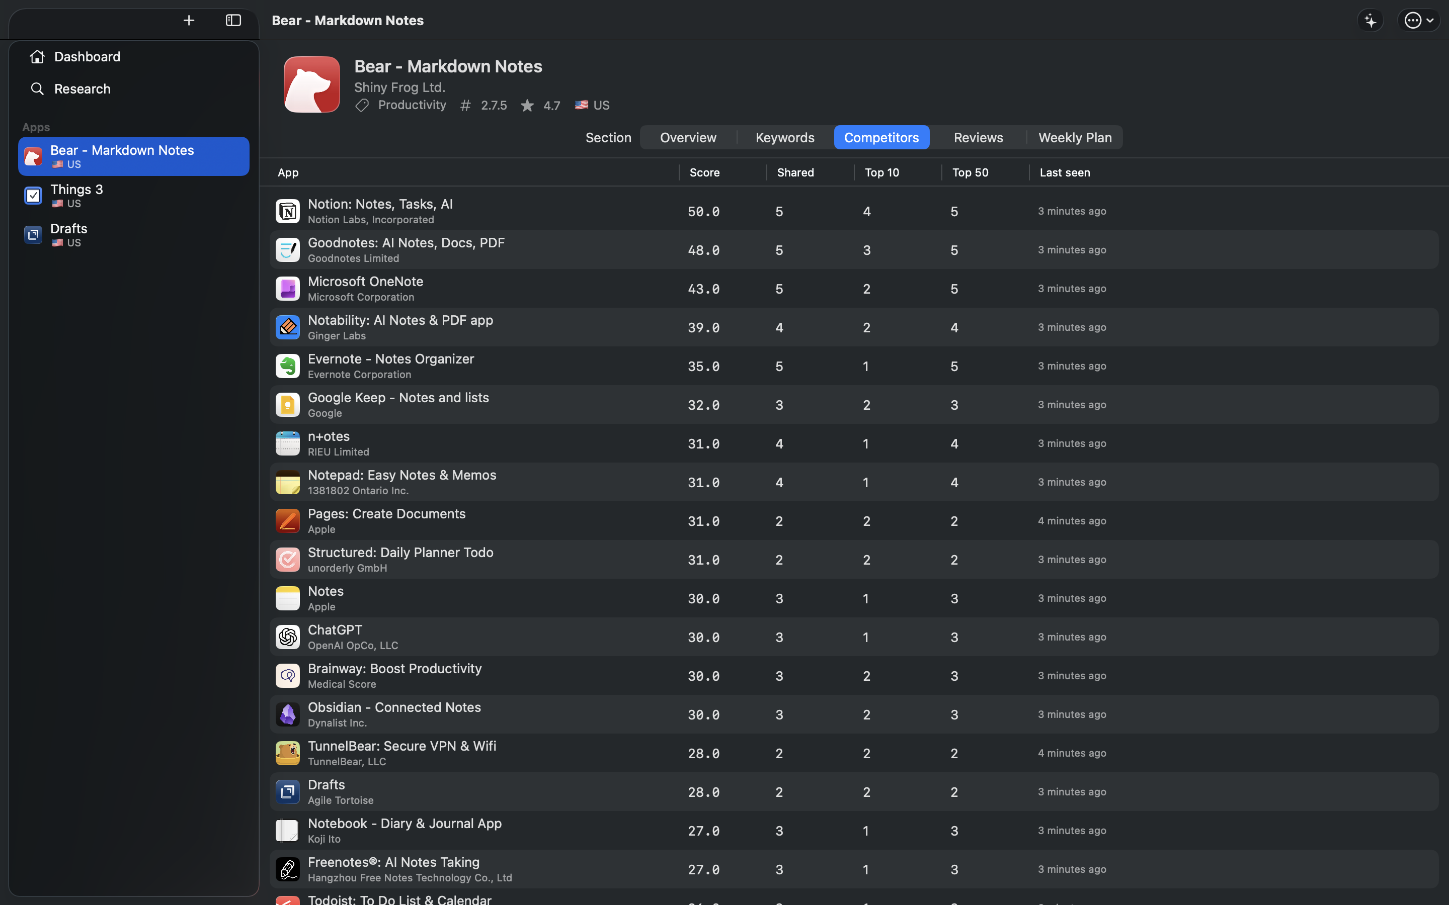Viewport: 1449px width, 905px height.
Task: Select 'Notion: Notes, Tasks, AI' row title
Action: click(x=380, y=204)
